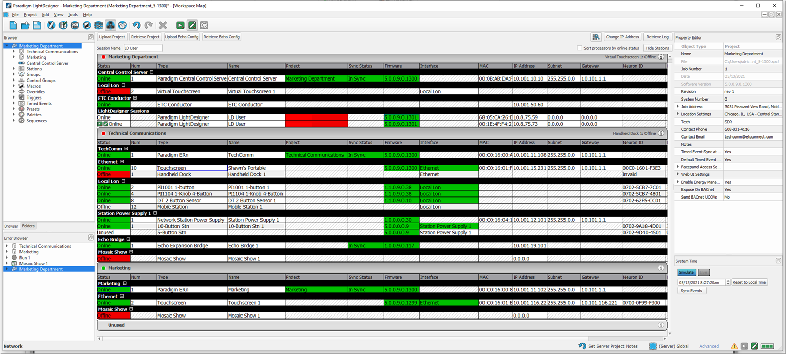
Task: Click the search devices icon
Action: (596, 37)
